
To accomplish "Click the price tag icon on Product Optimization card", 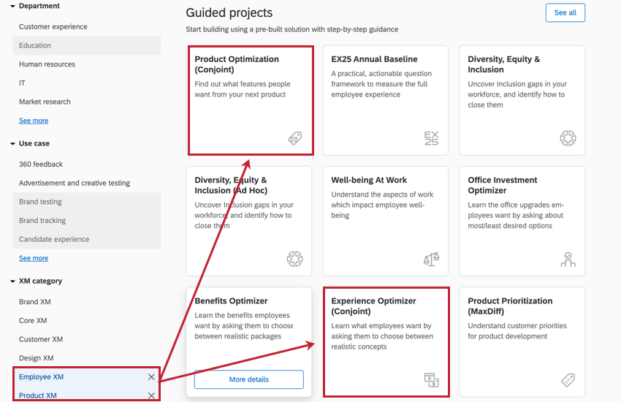I will point(294,138).
